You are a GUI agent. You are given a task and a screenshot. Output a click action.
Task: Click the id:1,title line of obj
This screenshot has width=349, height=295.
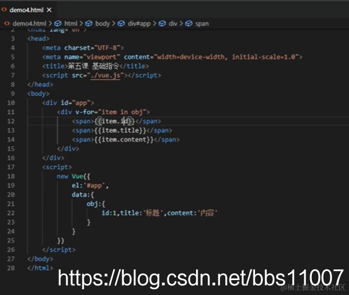pyautogui.click(x=159, y=213)
